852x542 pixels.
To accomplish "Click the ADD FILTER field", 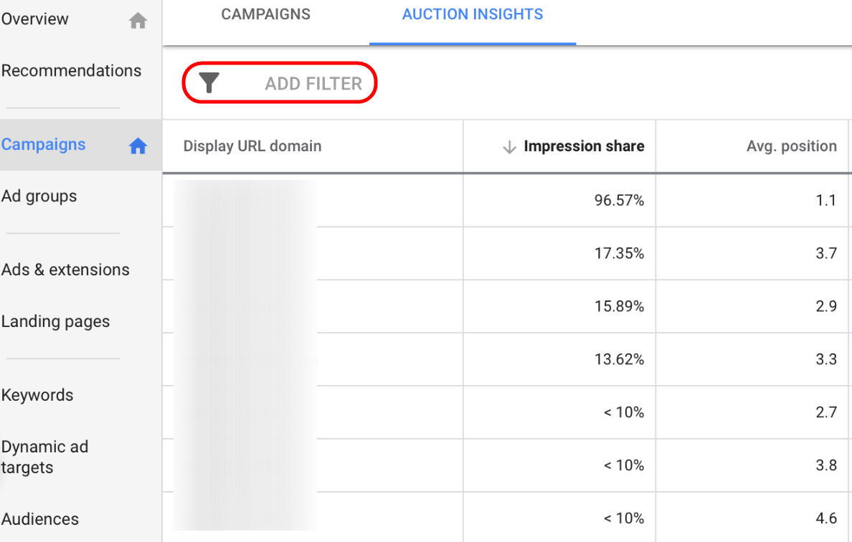I will coord(313,84).
